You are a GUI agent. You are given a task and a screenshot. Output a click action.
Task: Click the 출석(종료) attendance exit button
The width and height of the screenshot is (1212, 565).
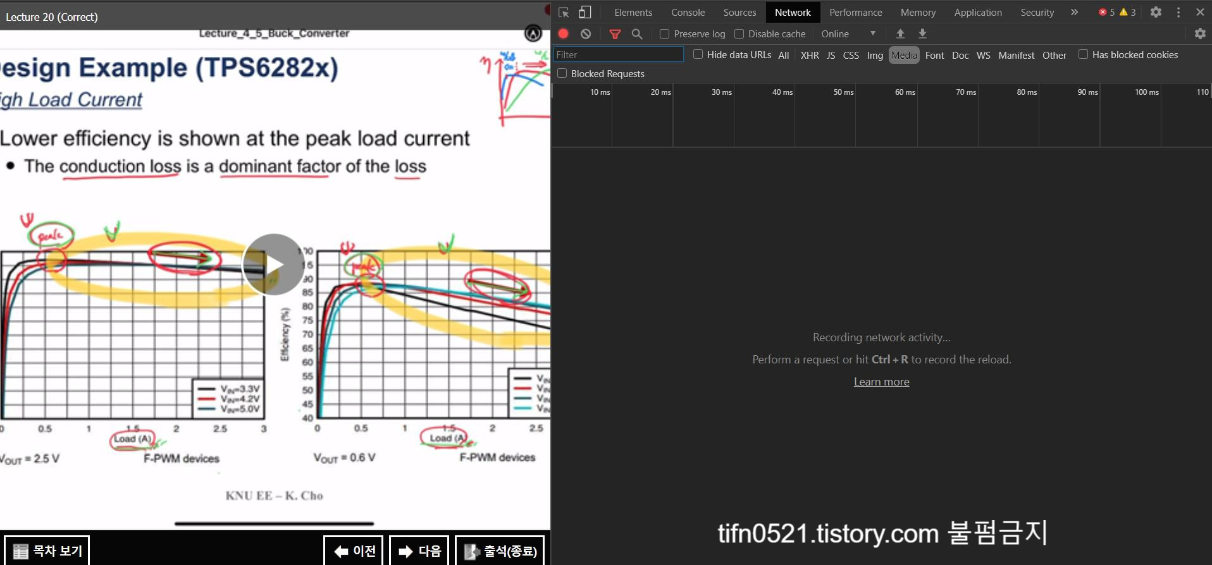click(500, 551)
